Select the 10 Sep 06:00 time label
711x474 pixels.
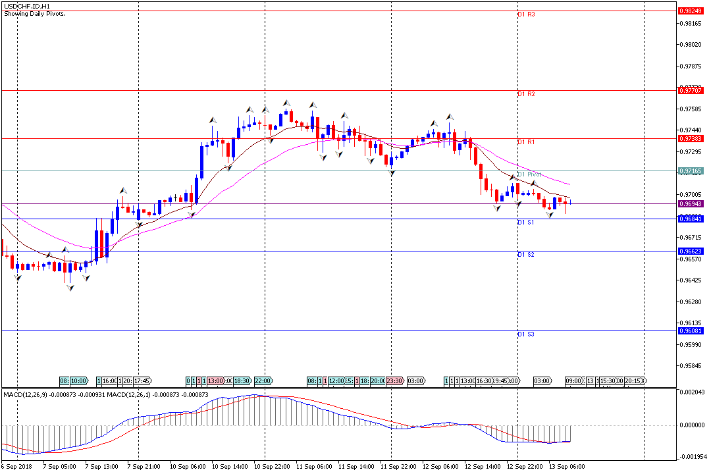pyautogui.click(x=188, y=467)
